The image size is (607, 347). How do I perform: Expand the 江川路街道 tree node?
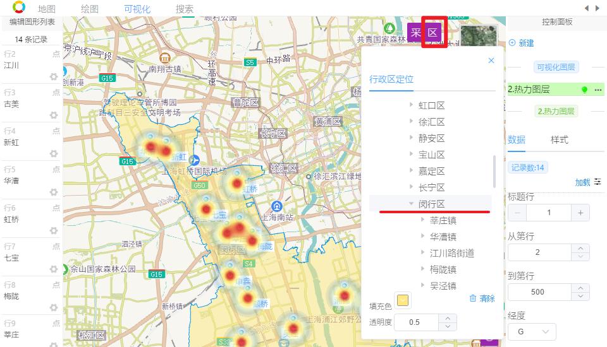tap(423, 253)
